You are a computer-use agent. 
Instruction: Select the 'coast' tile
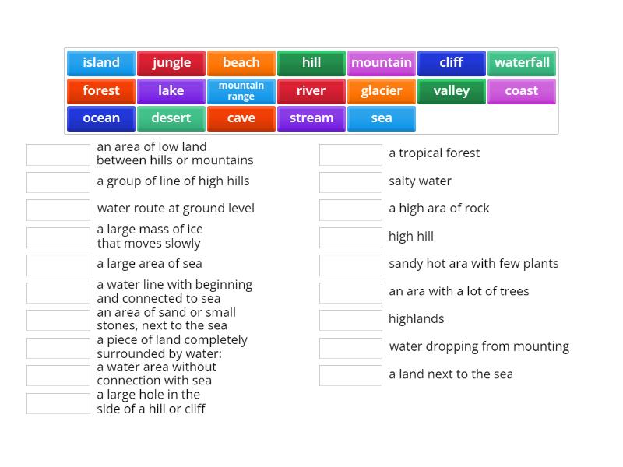coord(521,91)
